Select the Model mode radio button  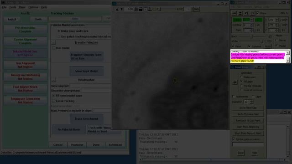(x=277, y=46)
